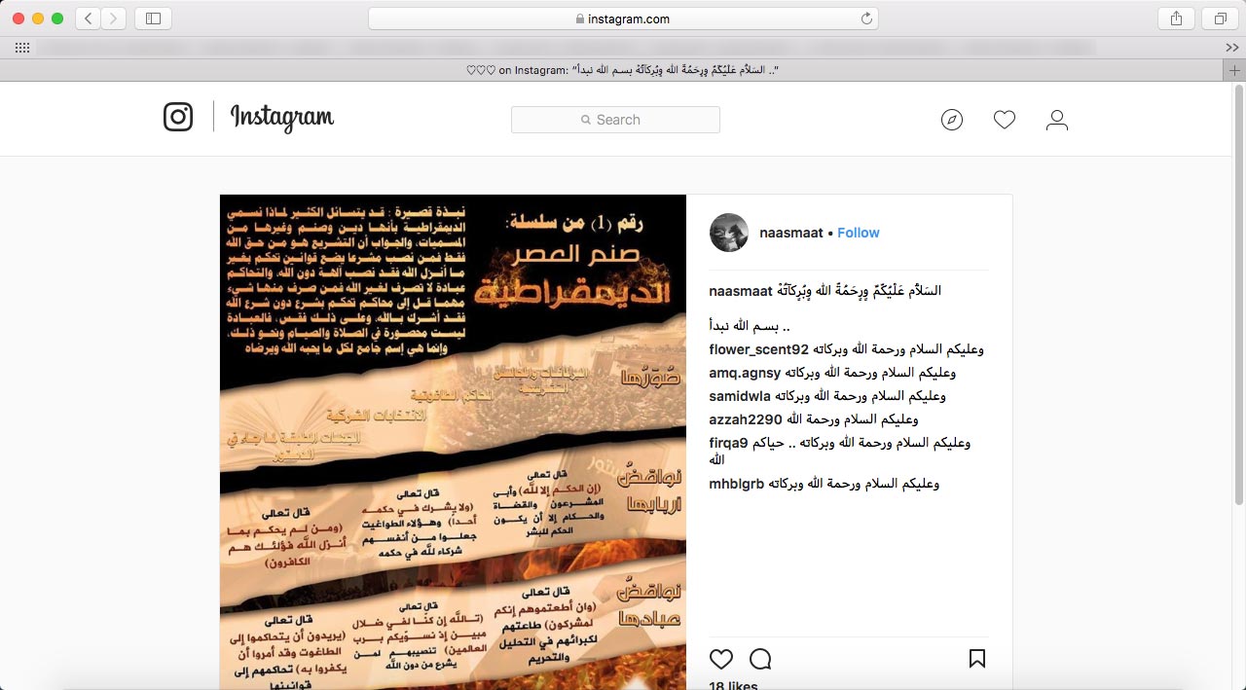Click Safari share icon in toolbar
This screenshot has width=1246, height=690.
coord(1176,18)
